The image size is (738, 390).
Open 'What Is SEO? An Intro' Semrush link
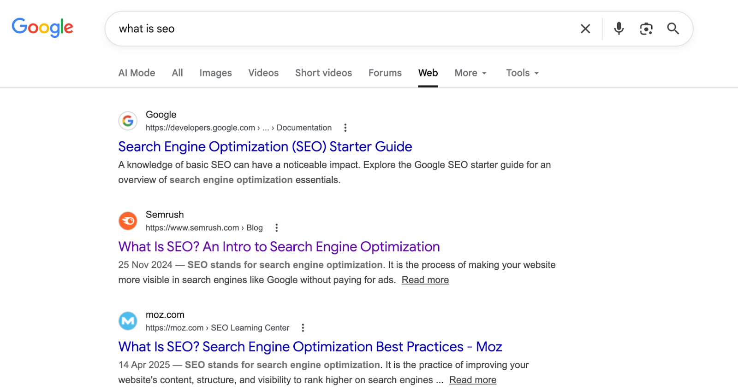click(x=279, y=247)
